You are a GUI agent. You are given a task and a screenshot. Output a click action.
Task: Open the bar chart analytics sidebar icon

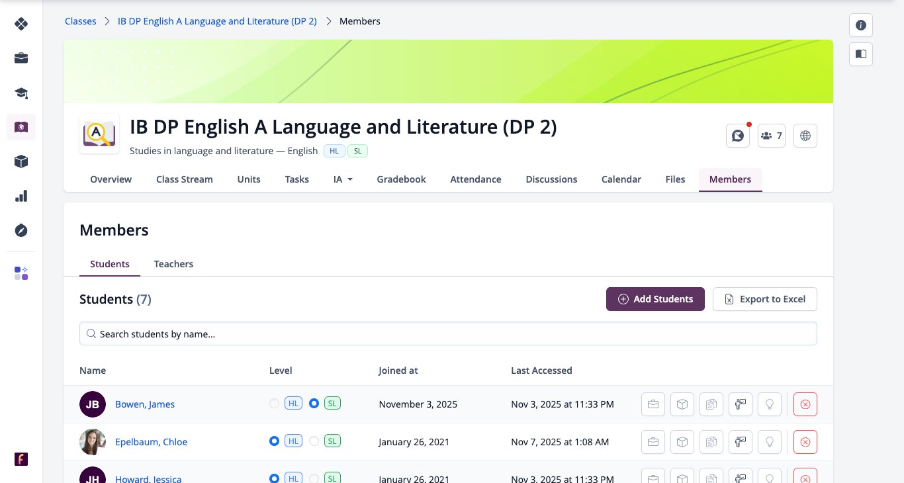pos(21,196)
